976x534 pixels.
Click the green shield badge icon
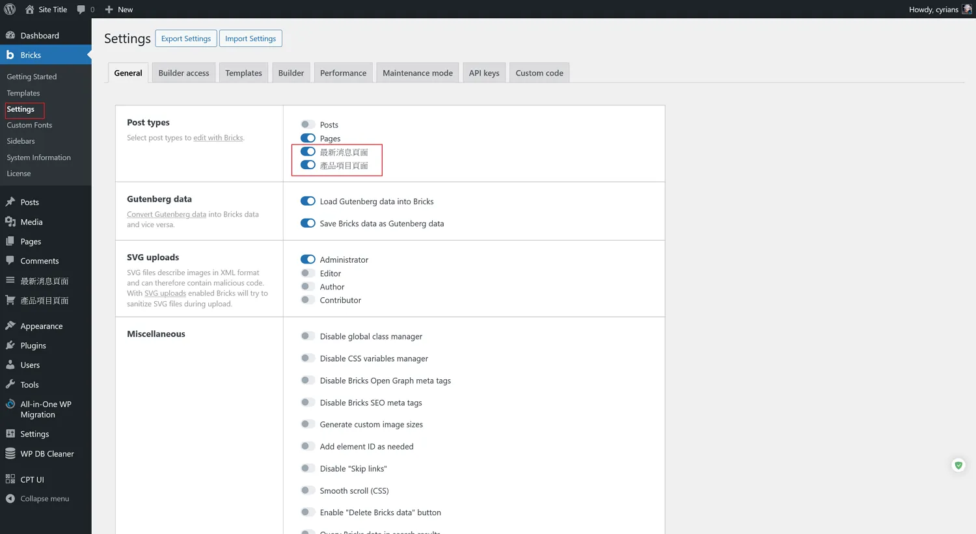(958, 465)
